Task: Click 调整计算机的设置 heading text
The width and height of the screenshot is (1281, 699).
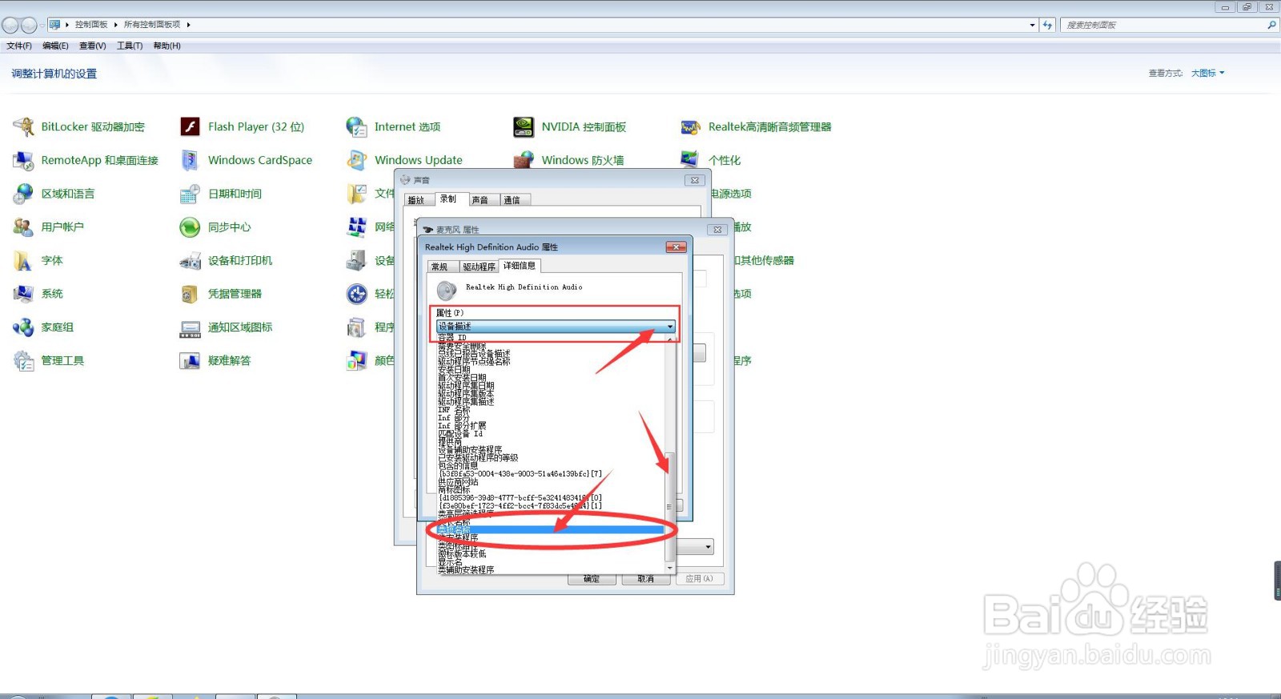Action: pyautogui.click(x=54, y=74)
